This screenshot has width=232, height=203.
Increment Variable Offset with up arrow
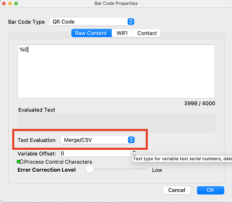134,152
